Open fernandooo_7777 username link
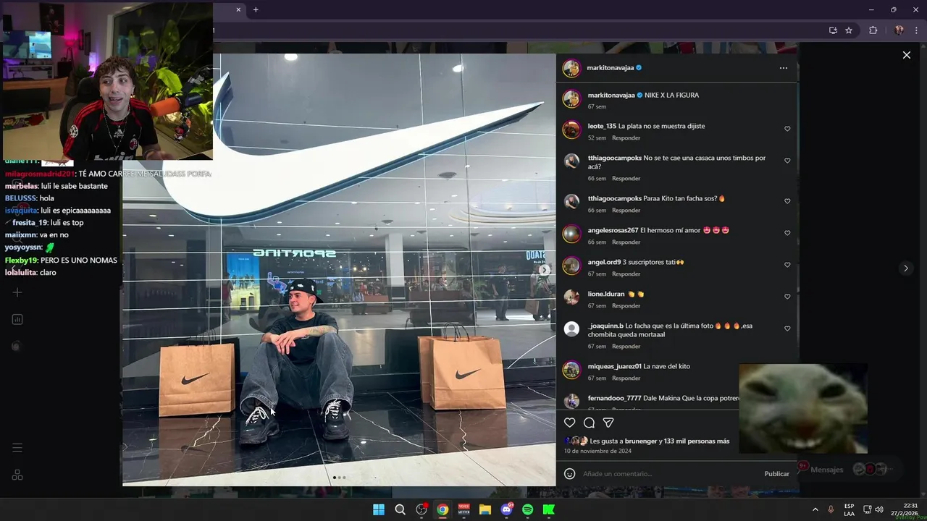This screenshot has height=521, width=927. point(614,398)
